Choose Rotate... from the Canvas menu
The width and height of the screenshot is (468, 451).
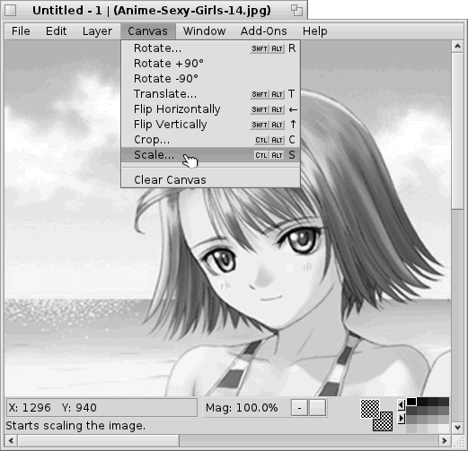[x=210, y=48]
